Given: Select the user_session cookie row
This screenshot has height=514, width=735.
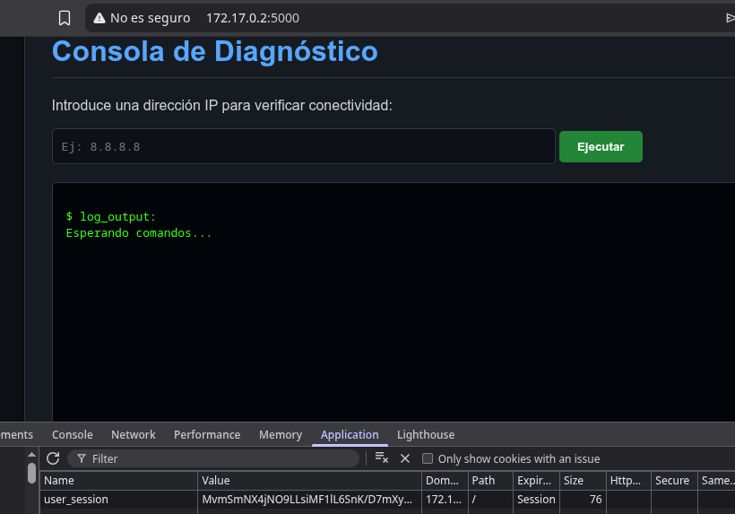Looking at the screenshot, I should click(x=117, y=500).
